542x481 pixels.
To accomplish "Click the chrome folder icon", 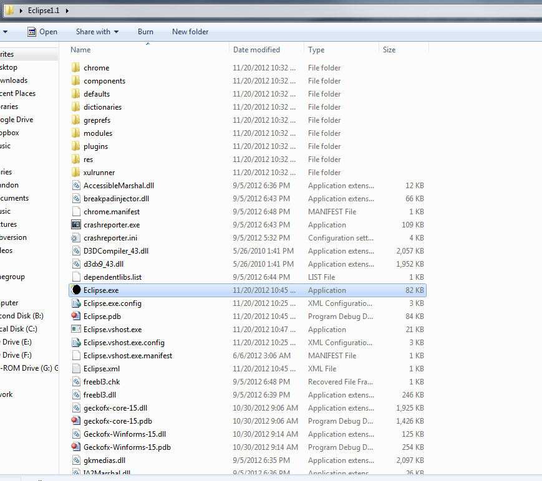I will click(x=76, y=68).
